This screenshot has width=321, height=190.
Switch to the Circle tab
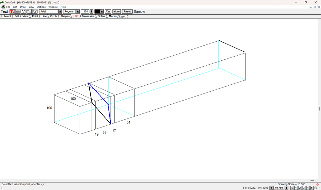[x=54, y=16]
